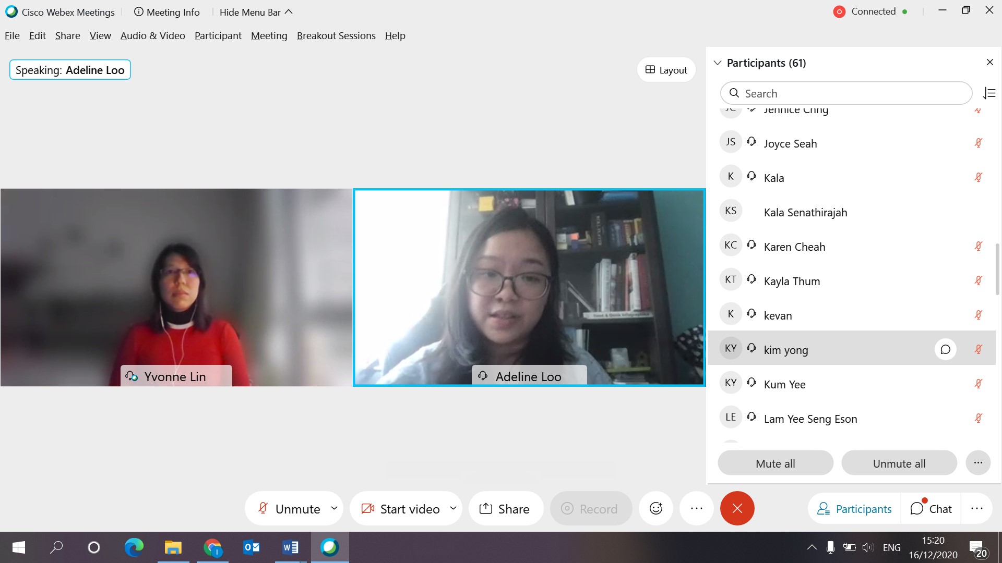Open Outlook from the taskbar
Screen dimensions: 1002x563
251,547
